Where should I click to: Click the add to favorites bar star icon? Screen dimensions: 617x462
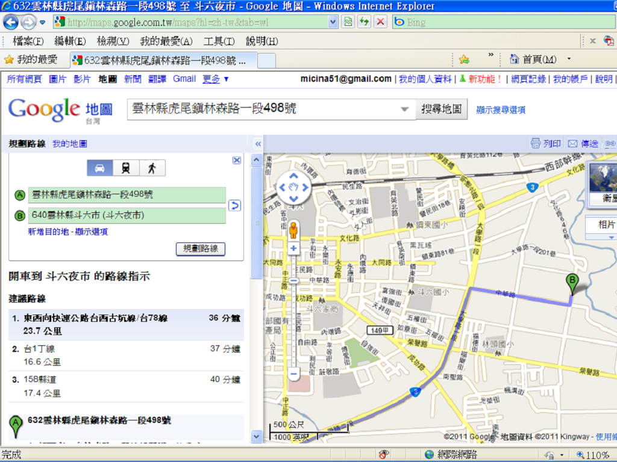pos(465,60)
